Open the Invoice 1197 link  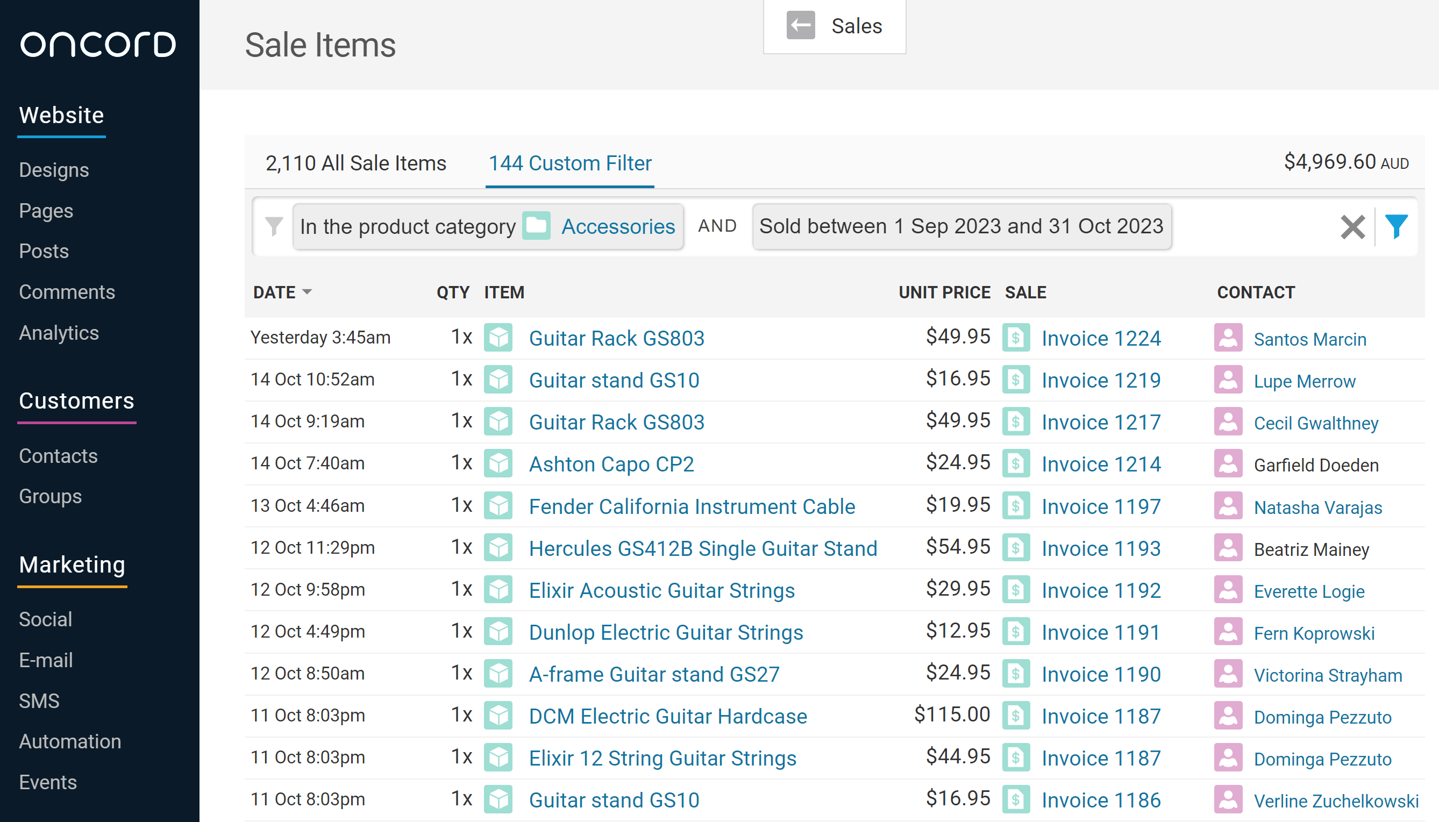1101,506
